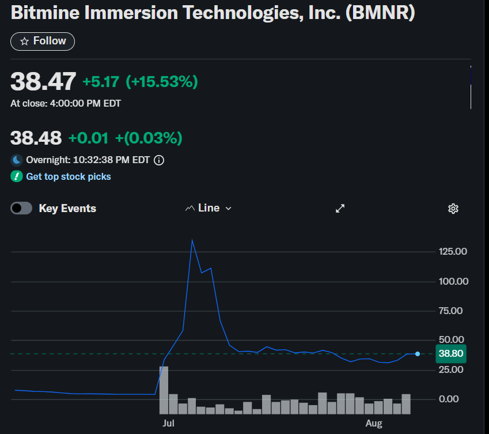Click the Jul axis label
Screen dimensions: 489x434
pyautogui.click(x=168, y=424)
